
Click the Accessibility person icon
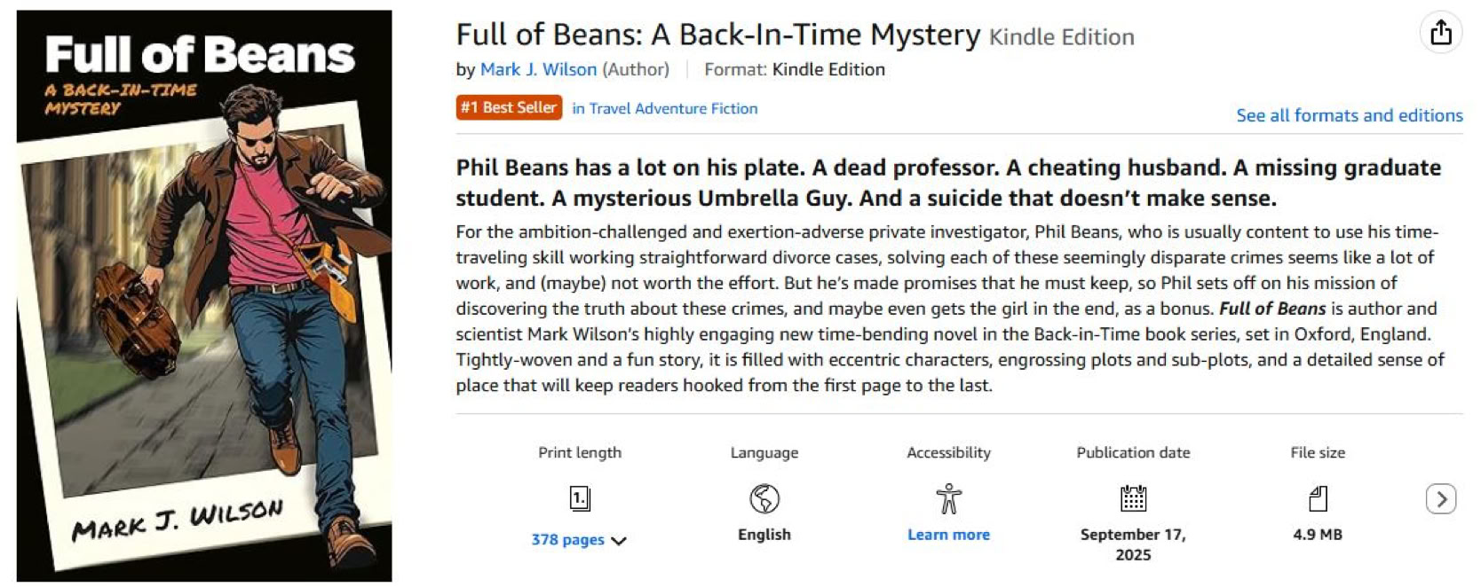point(948,498)
